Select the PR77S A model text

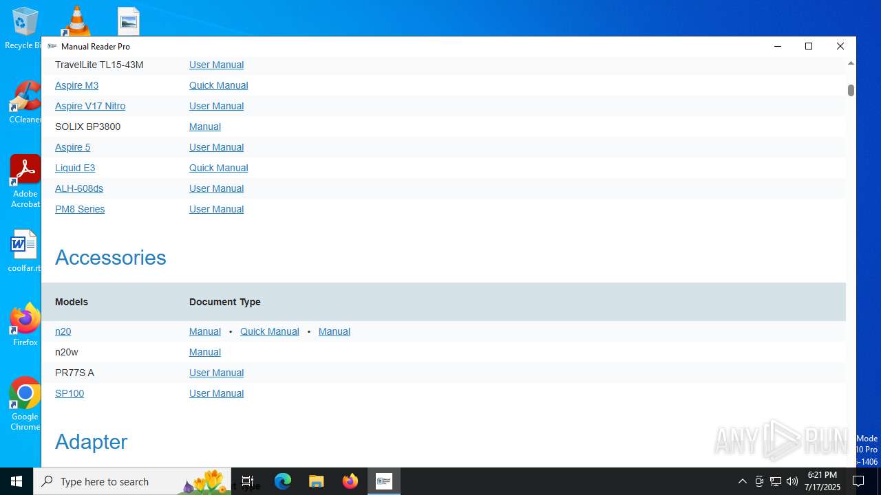[x=74, y=373]
